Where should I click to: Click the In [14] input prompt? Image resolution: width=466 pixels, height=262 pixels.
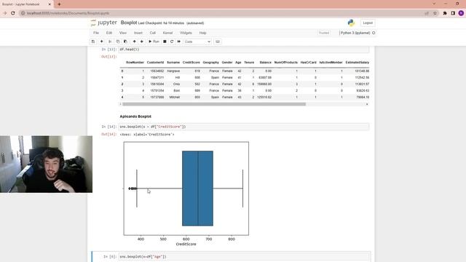coord(109,127)
